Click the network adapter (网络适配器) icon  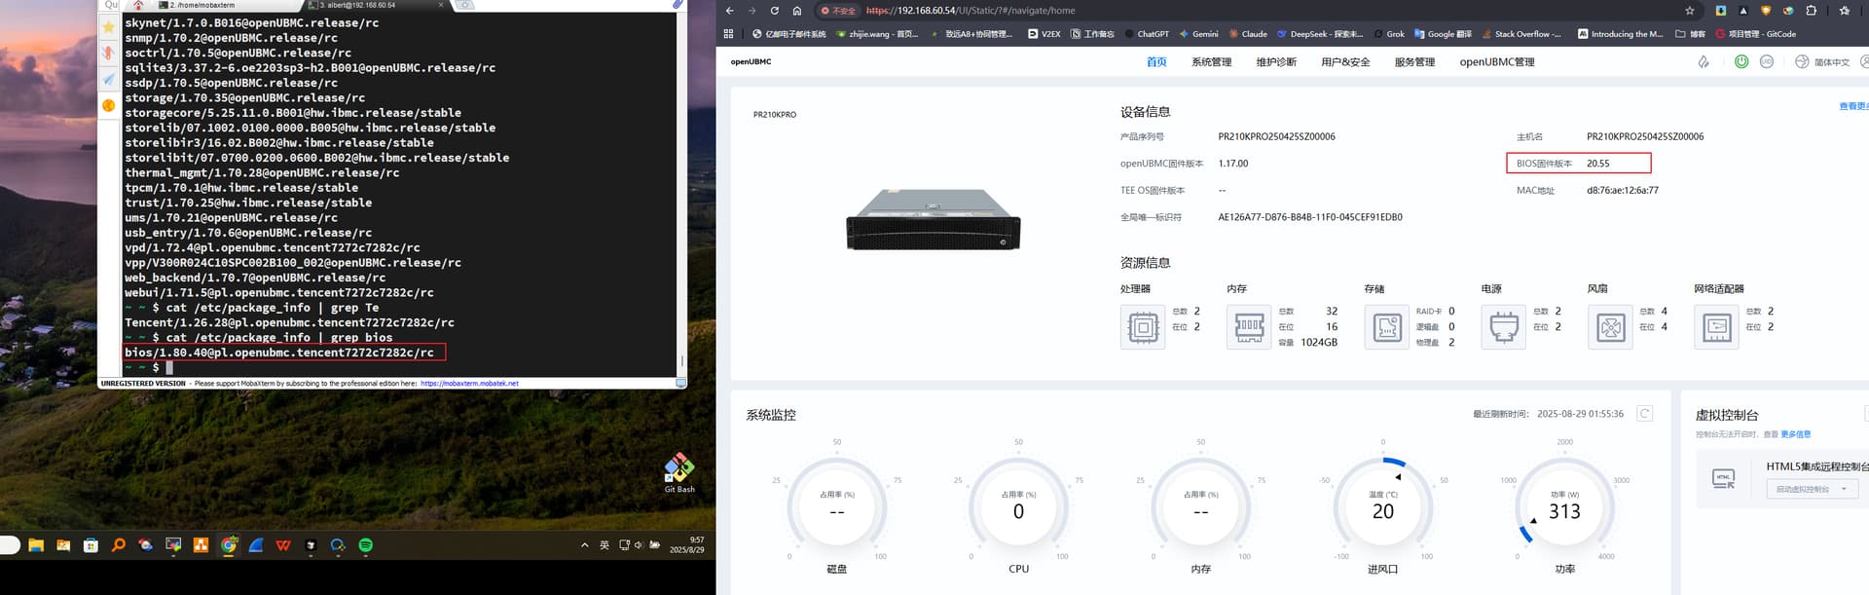(1716, 327)
